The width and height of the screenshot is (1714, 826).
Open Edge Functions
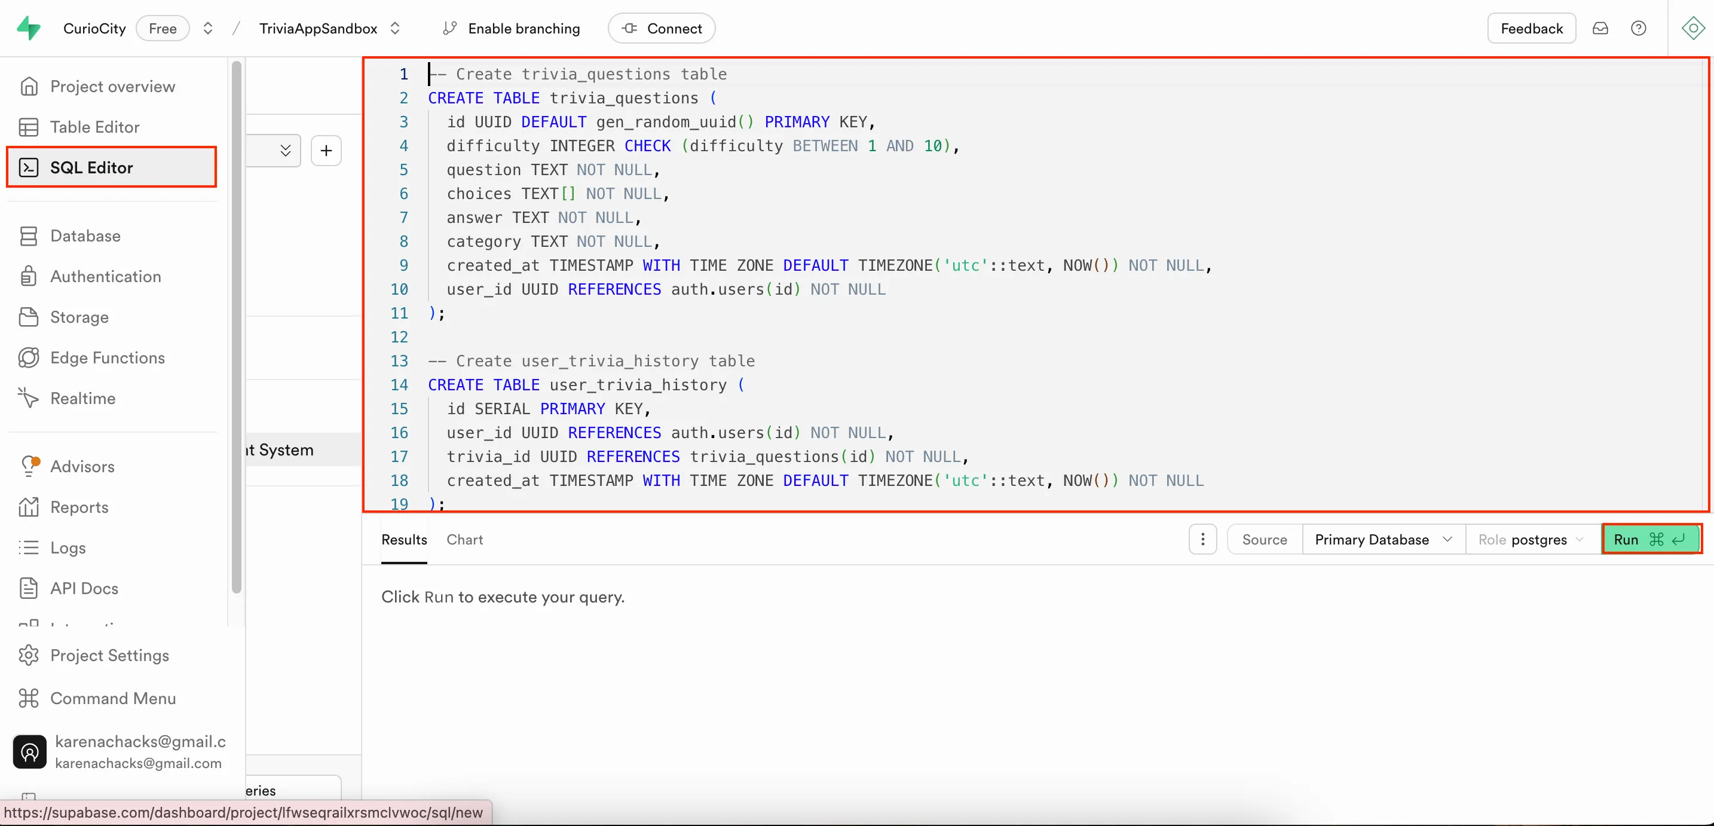(107, 357)
